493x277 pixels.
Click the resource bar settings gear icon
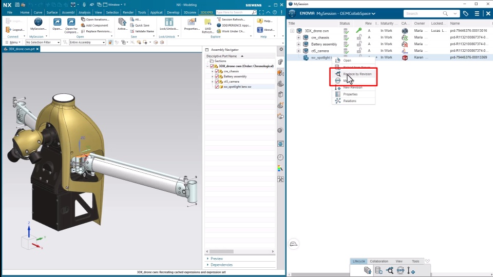(281, 49)
